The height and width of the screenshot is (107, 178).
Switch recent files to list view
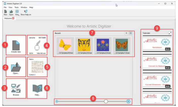tap(126, 33)
